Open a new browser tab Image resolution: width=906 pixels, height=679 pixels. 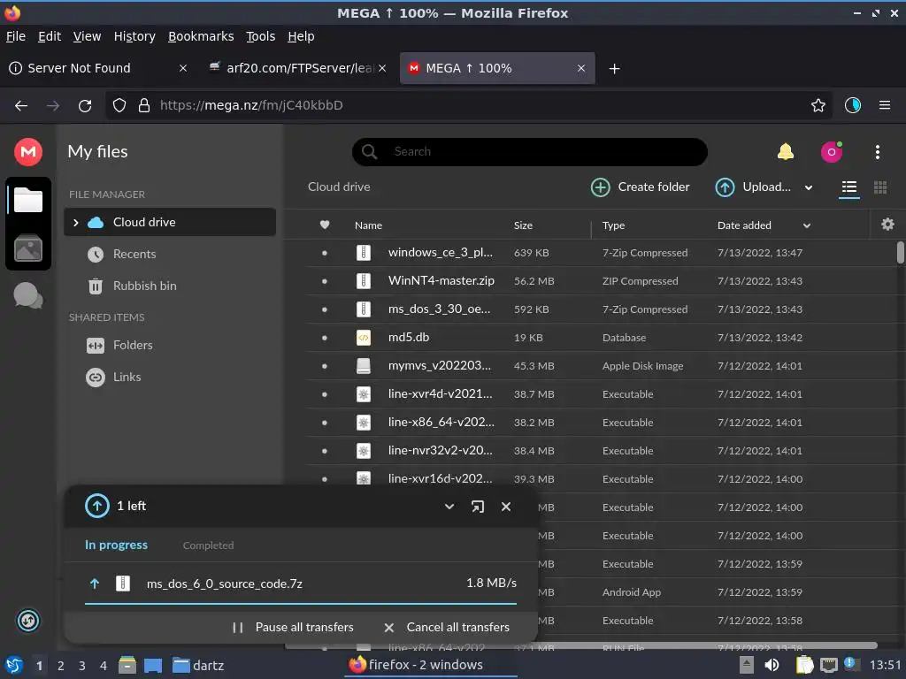(x=614, y=69)
